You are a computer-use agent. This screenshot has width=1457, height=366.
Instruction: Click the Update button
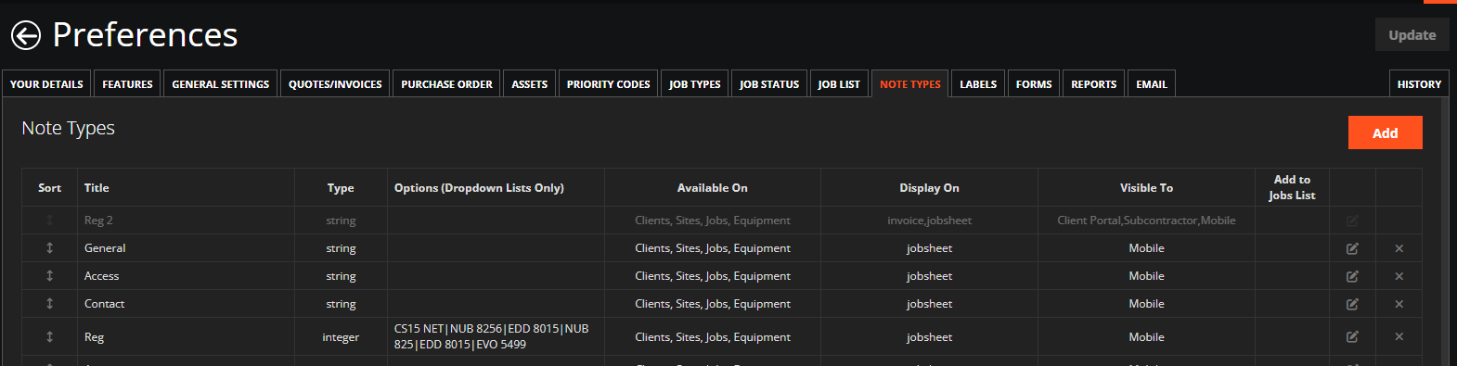click(x=1412, y=35)
